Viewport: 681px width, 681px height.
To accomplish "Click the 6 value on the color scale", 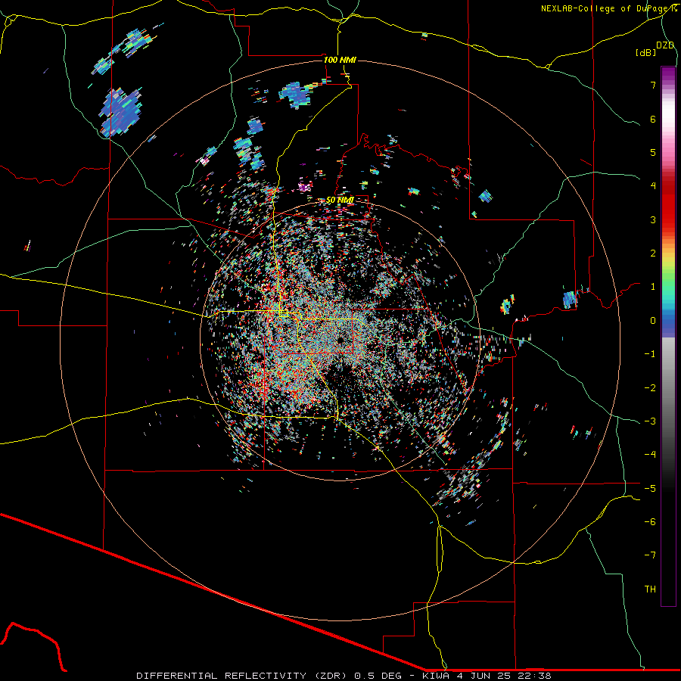I will click(653, 119).
